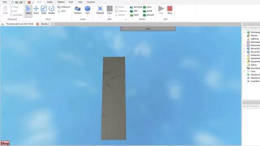Switch to the PLUGINS ribbon tab
The image size is (260, 146).
coord(91,2)
